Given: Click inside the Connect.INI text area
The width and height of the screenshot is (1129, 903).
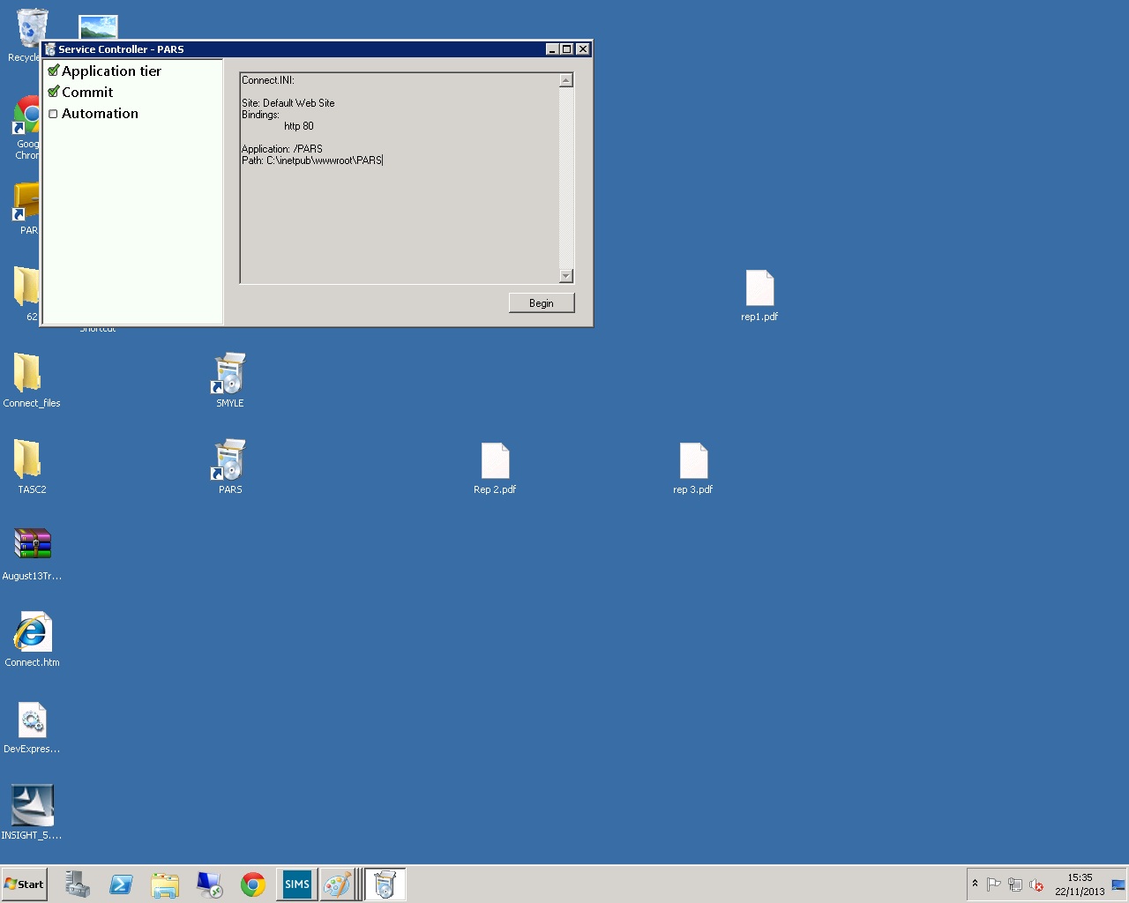Looking at the screenshot, I should click(400, 178).
